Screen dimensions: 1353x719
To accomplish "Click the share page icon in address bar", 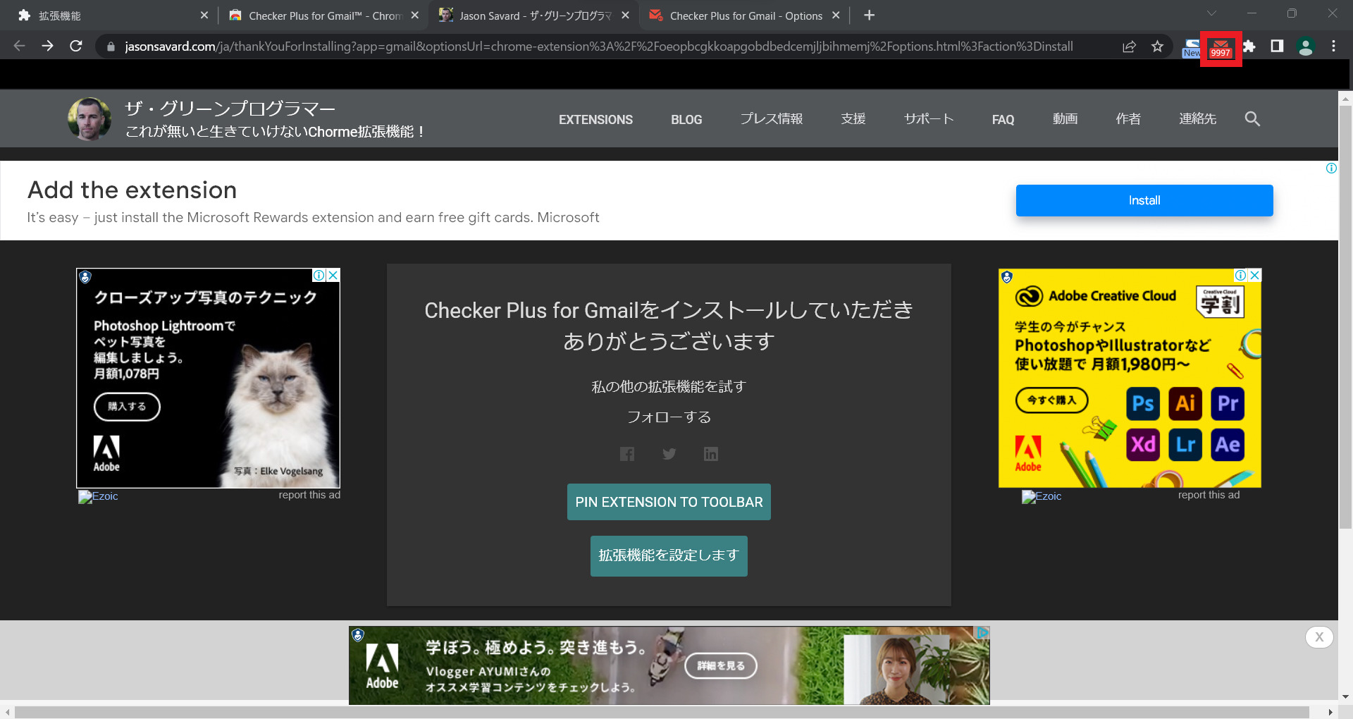I will pyautogui.click(x=1129, y=47).
